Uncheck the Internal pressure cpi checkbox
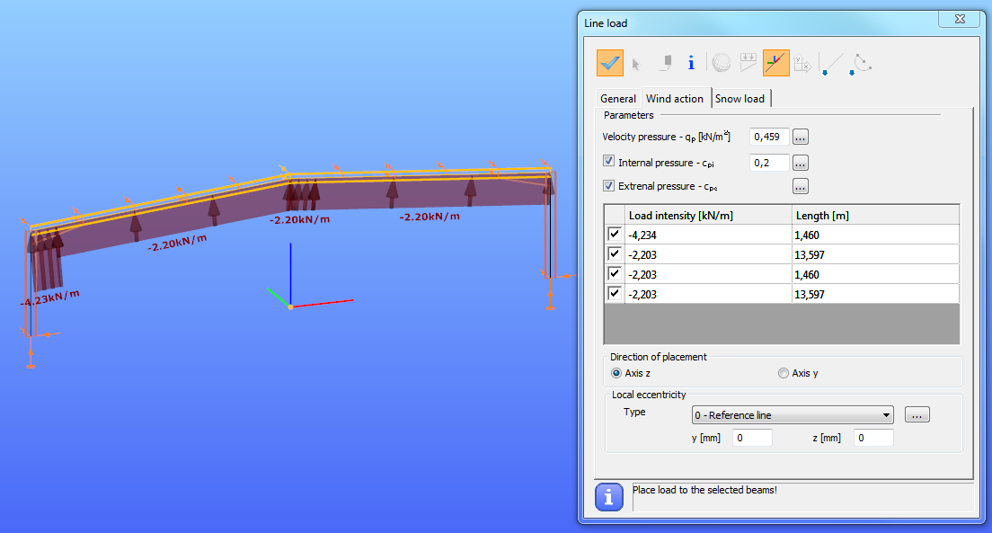 coord(608,161)
